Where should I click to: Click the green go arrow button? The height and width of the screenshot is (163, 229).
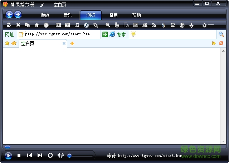[x=105, y=34]
